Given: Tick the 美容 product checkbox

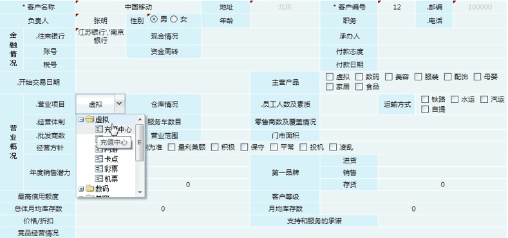Looking at the screenshot, I should [389, 77].
